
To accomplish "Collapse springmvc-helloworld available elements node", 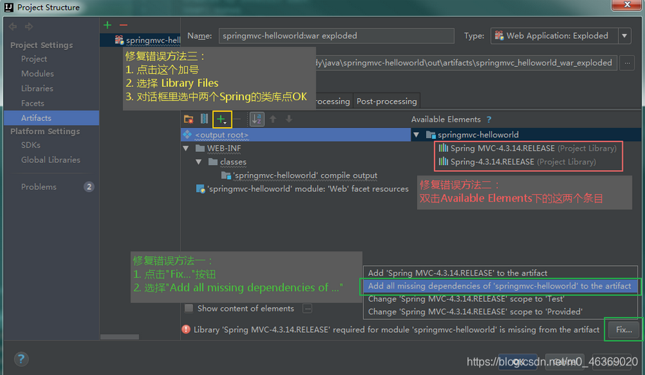I will coord(416,135).
